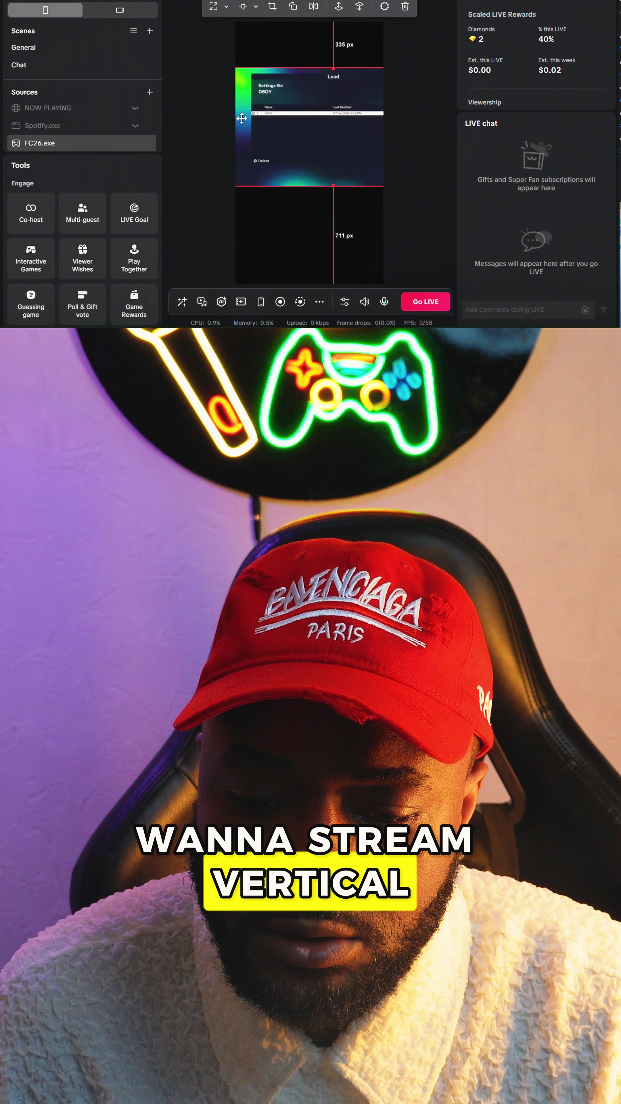Open Poll & Gift vote tool
The image size is (621, 1104).
pos(82,304)
